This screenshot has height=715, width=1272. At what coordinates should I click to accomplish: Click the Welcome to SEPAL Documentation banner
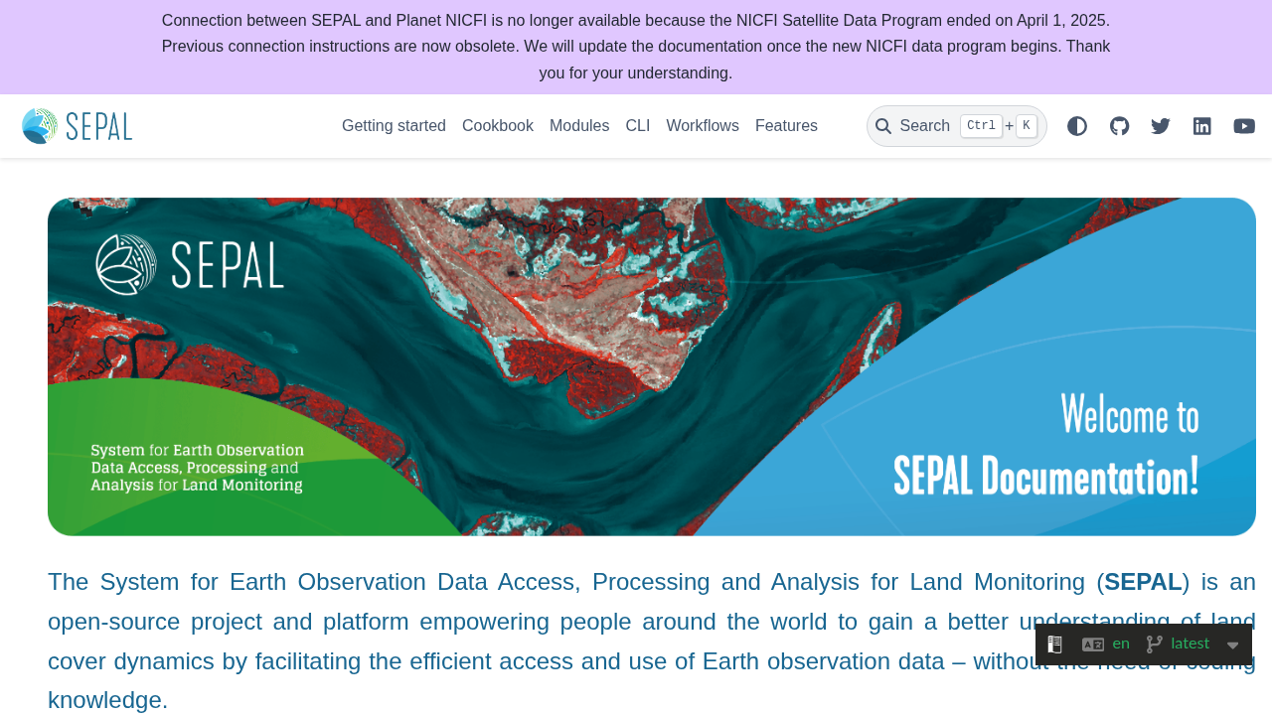(652, 366)
